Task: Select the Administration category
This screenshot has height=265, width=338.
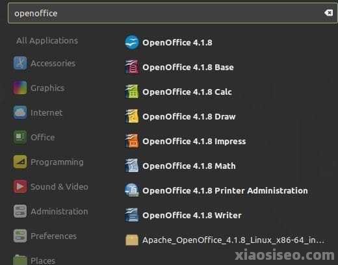Action: click(51, 211)
